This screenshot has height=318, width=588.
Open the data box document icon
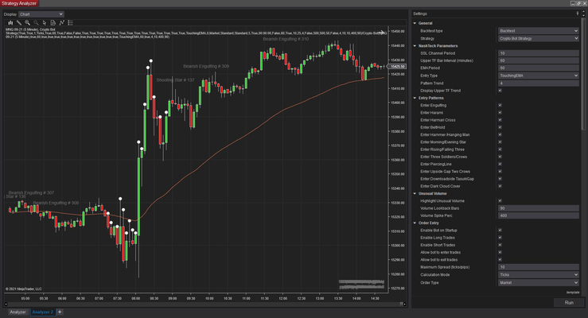pos(53,23)
